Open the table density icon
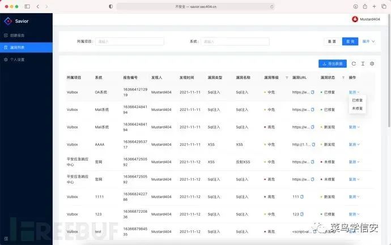The width and height of the screenshot is (391, 245). pyautogui.click(x=363, y=64)
